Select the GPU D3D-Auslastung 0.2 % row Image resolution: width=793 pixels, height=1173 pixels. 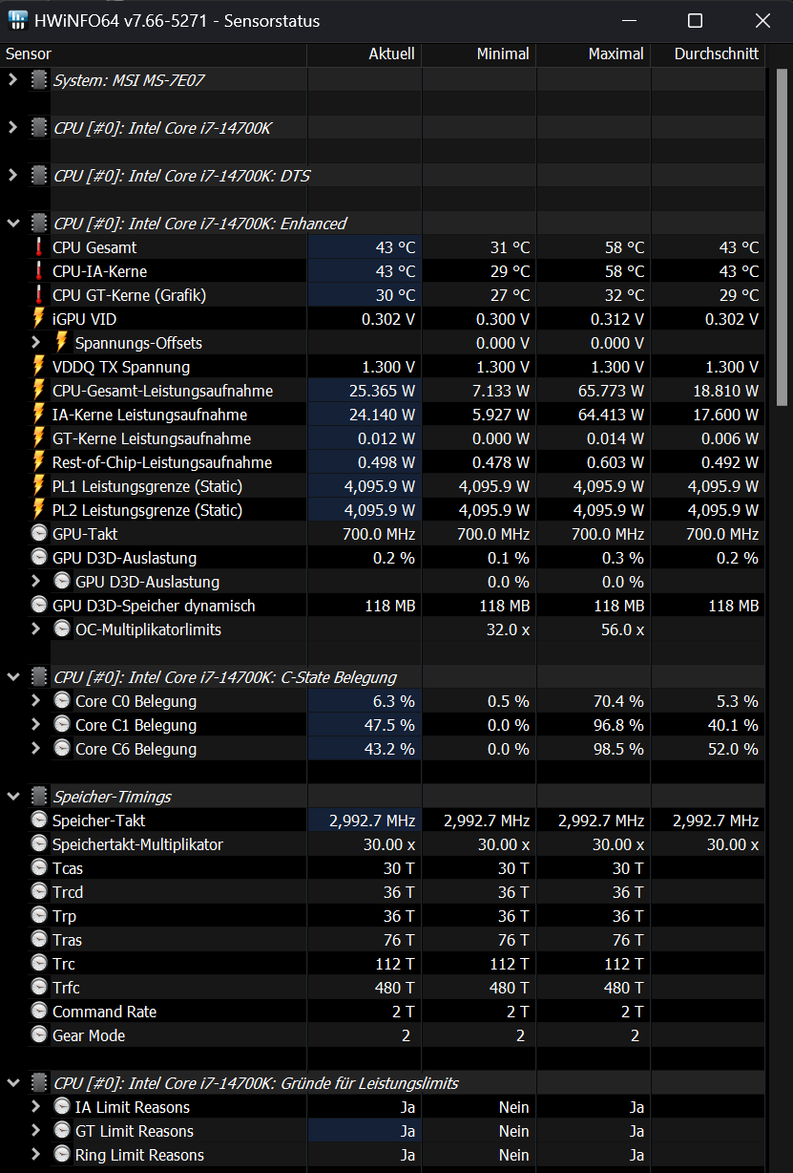pyautogui.click(x=383, y=558)
